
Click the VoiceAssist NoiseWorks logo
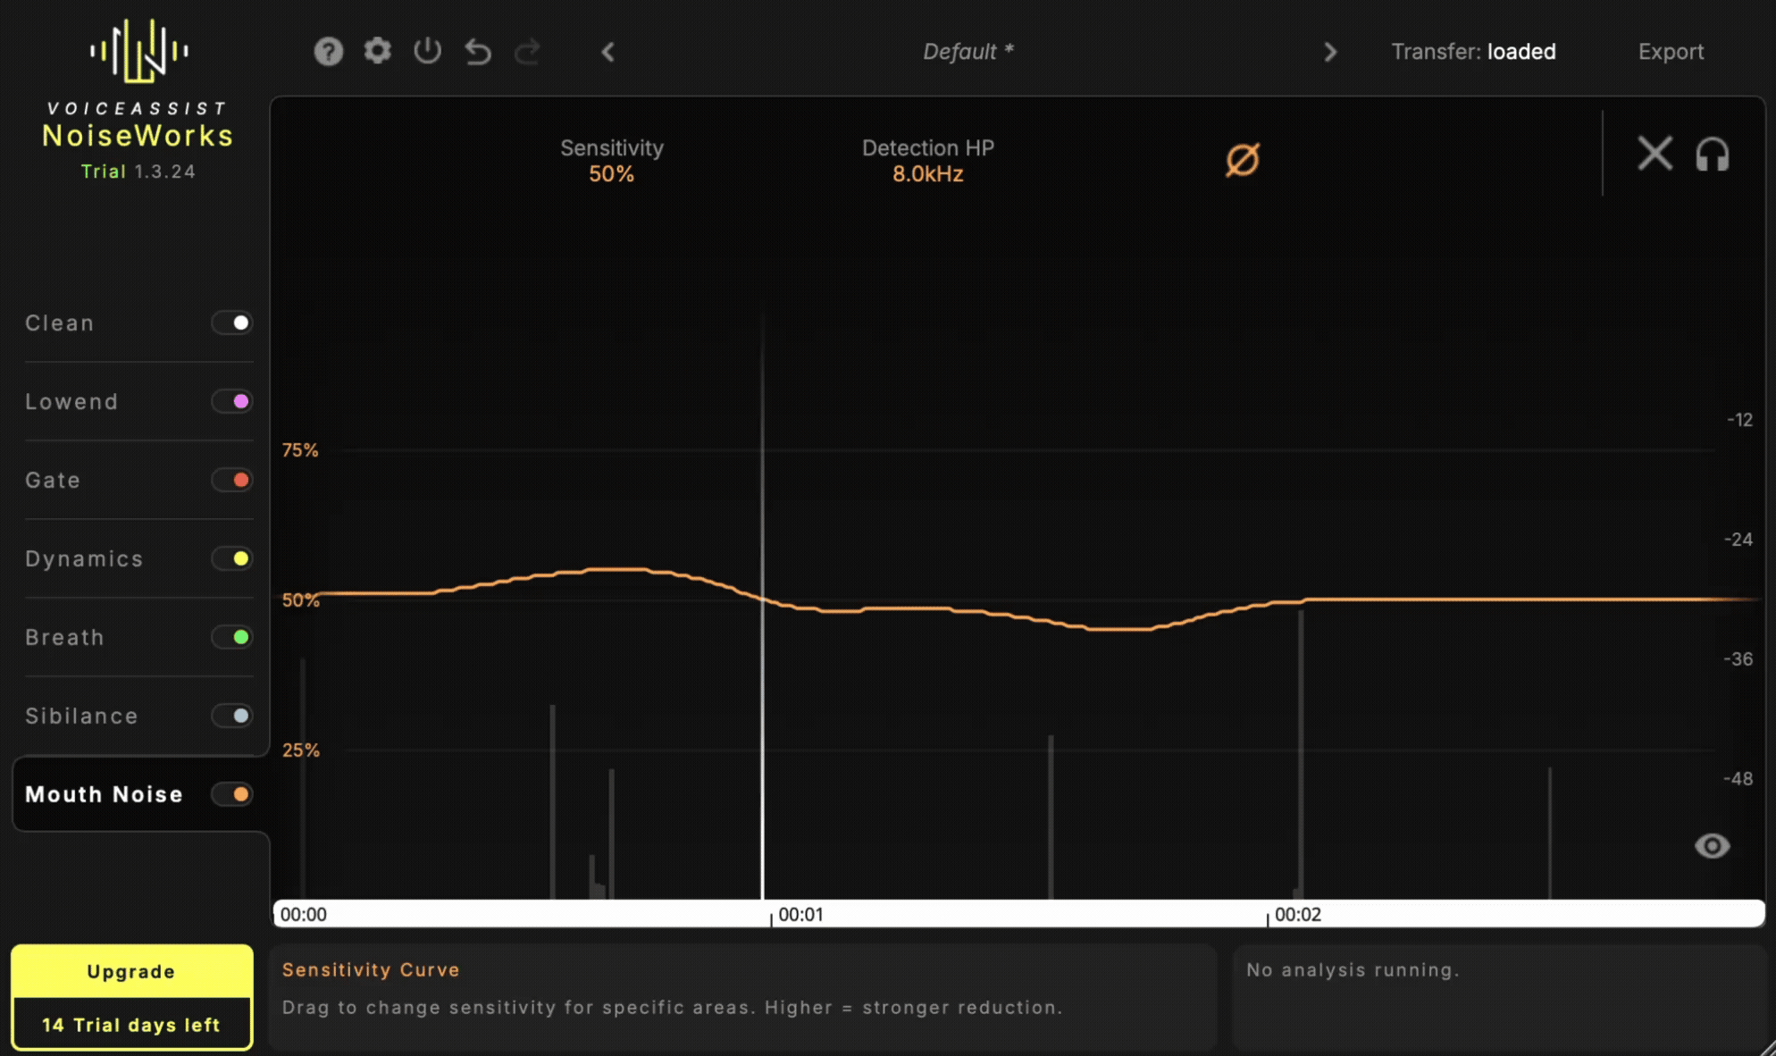coord(138,98)
